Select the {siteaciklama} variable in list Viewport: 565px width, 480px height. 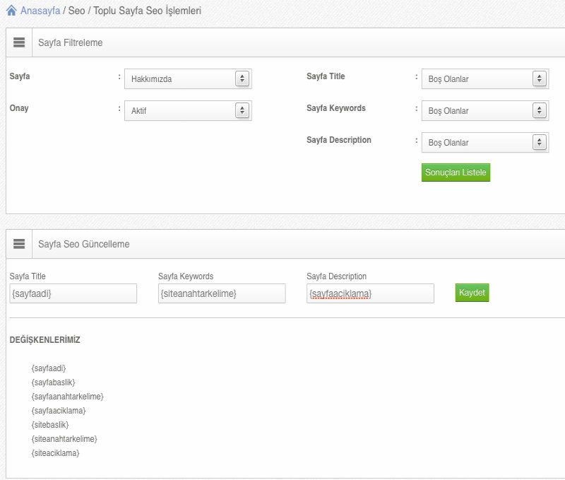[56, 453]
